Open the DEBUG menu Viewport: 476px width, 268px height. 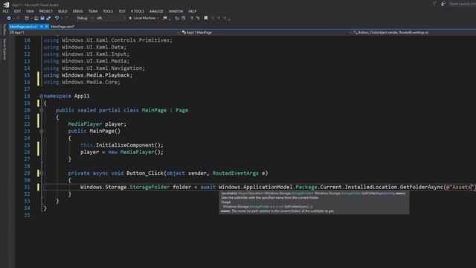[77, 11]
